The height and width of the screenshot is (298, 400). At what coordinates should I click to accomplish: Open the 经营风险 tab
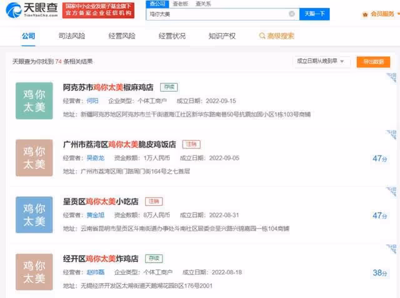[x=122, y=36]
